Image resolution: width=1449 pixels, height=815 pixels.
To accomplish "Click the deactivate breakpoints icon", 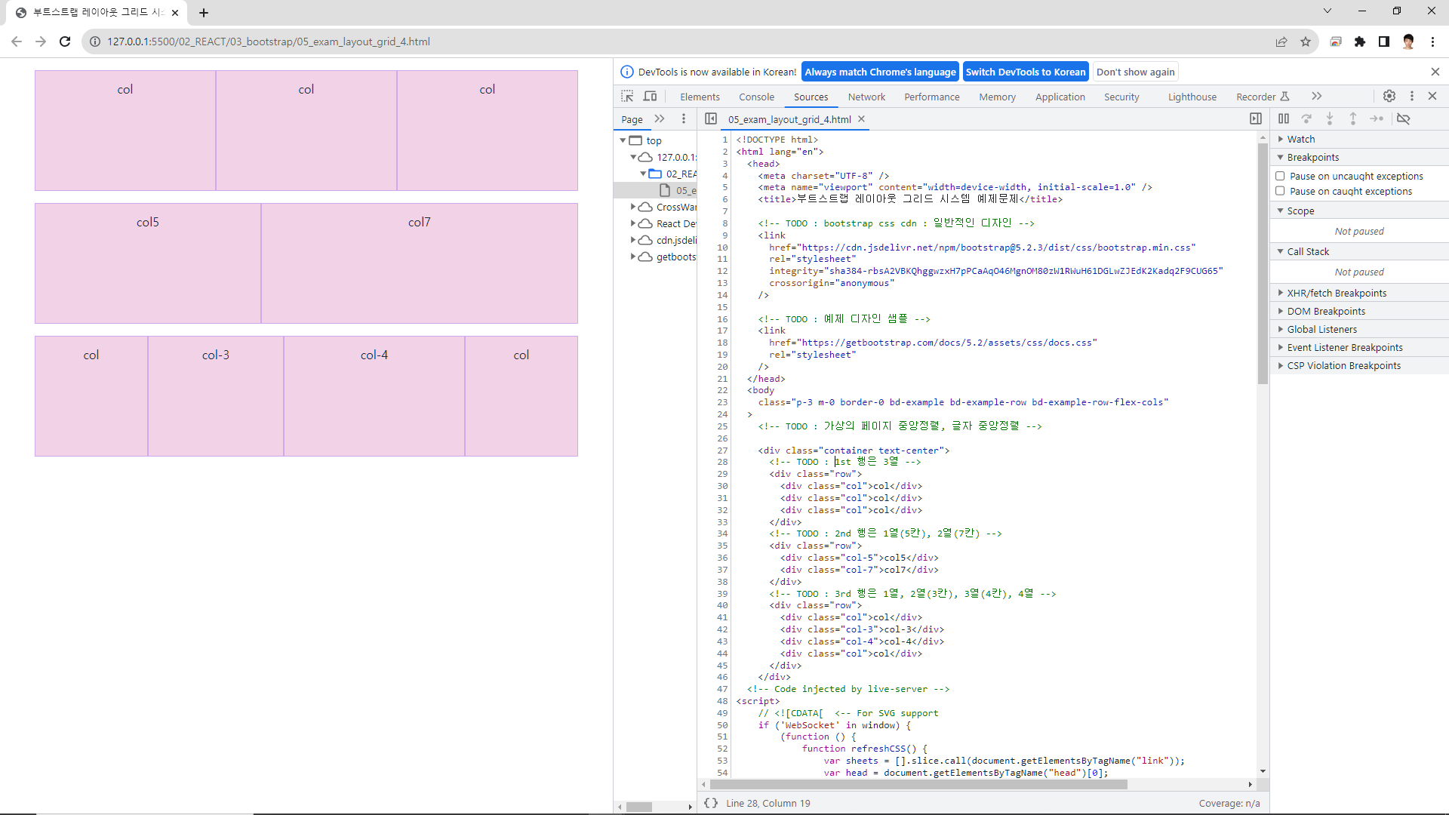I will coord(1404,118).
